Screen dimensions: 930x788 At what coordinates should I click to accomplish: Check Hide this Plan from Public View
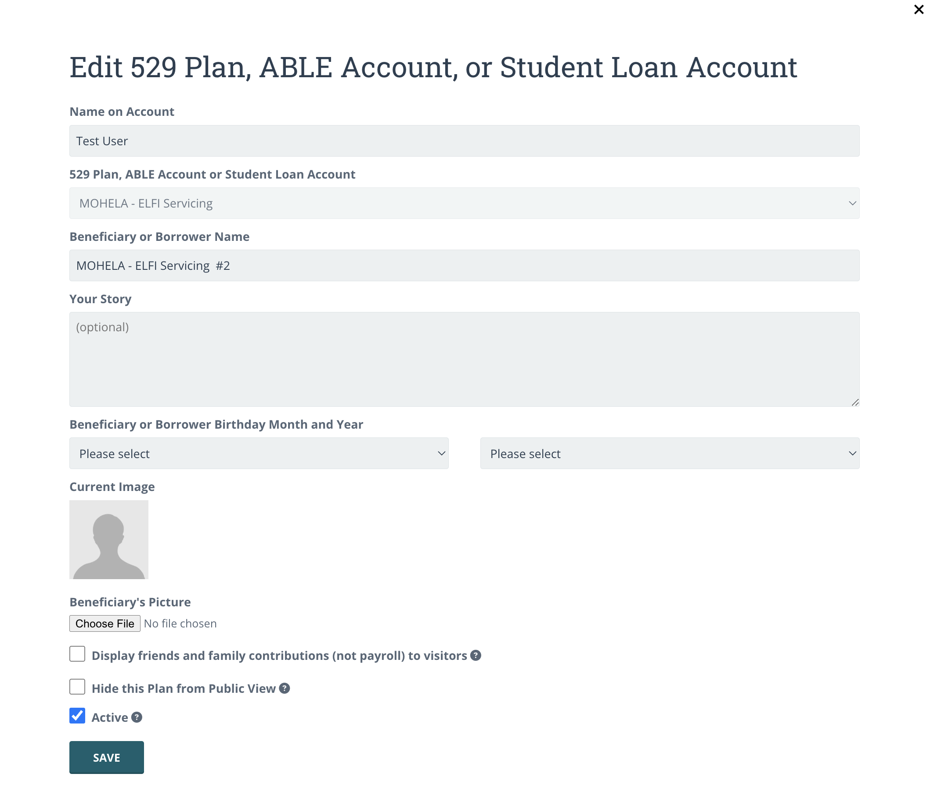point(77,687)
